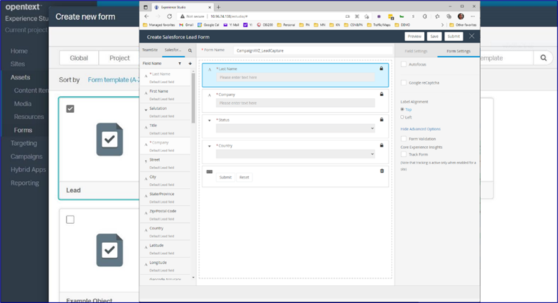Open the browser collections icon
Image resolution: width=558 pixels, height=303 pixels.
[x=449, y=16]
